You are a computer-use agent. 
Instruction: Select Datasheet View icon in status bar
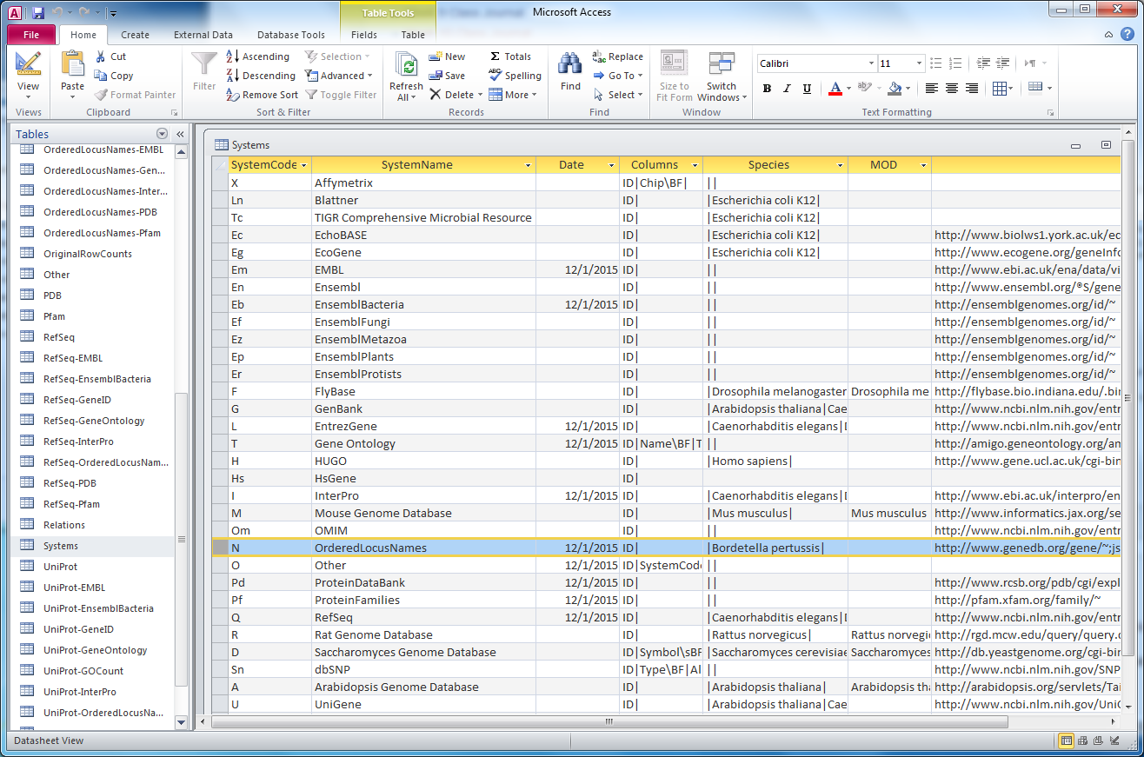1067,740
